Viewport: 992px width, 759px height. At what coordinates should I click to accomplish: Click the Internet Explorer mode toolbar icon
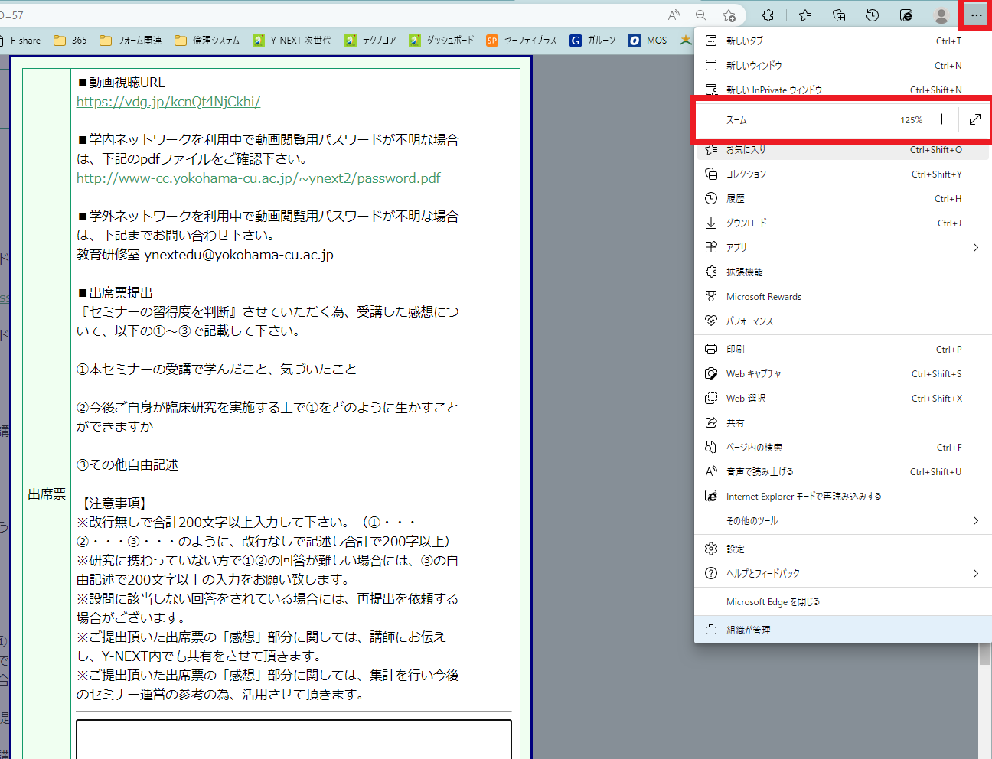[906, 15]
